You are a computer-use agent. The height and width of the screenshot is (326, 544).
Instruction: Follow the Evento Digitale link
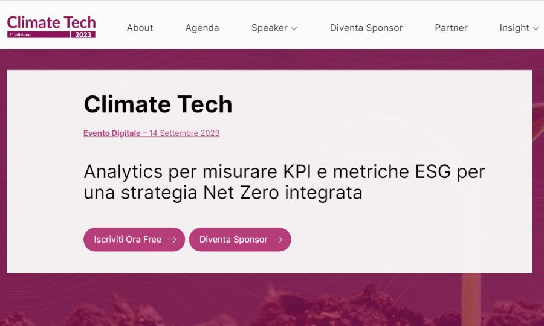tap(112, 133)
